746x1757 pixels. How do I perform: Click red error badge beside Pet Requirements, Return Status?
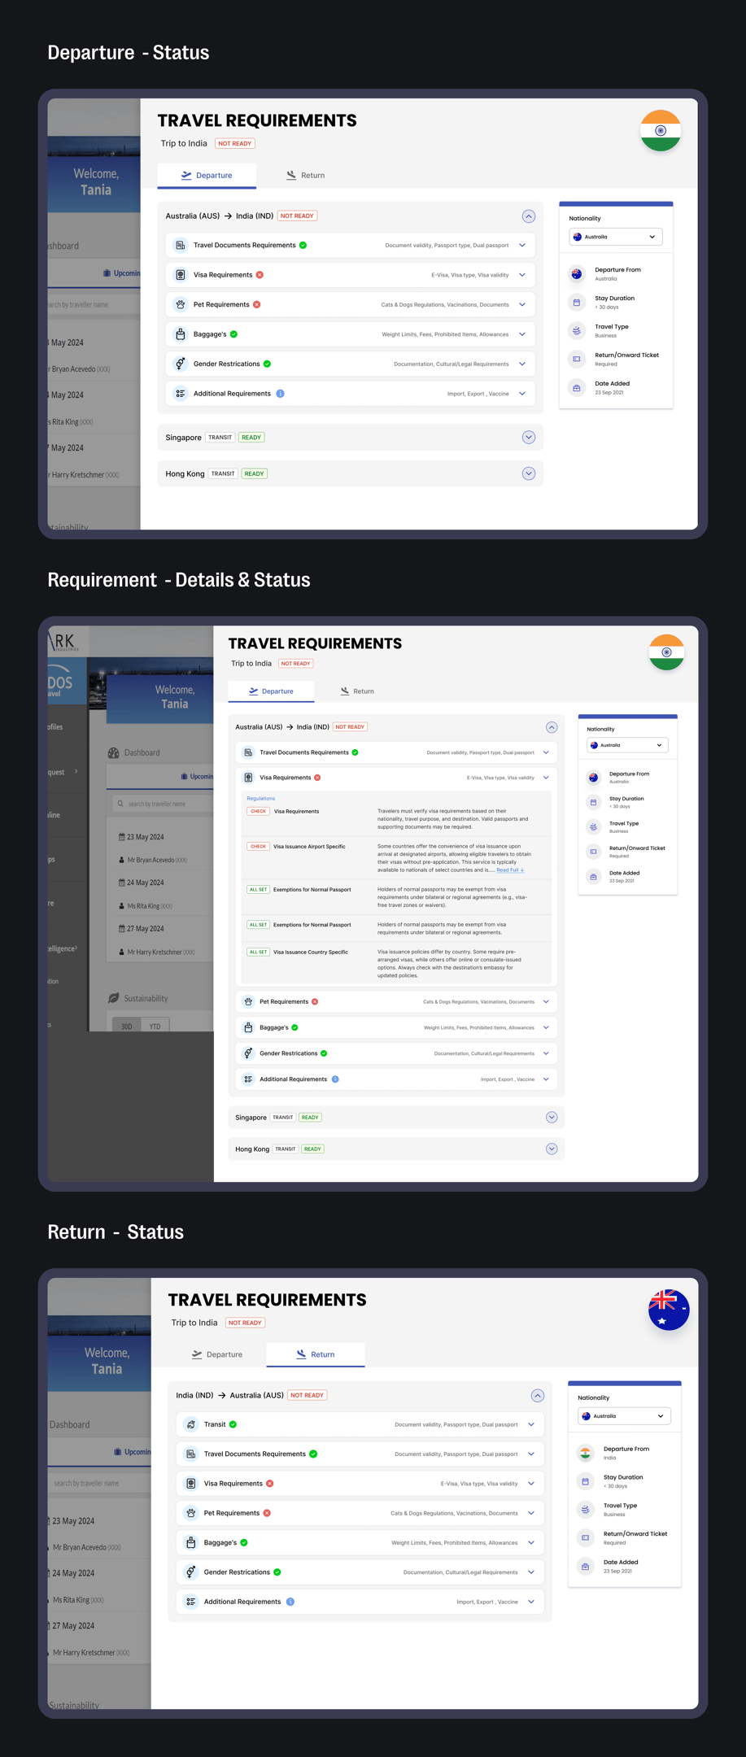267,1513
